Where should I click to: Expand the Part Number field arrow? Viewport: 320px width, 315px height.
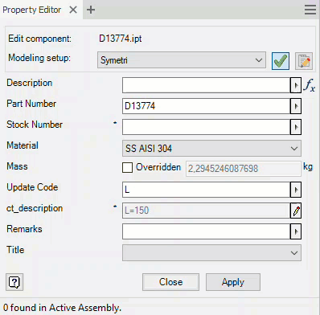pyautogui.click(x=296, y=106)
